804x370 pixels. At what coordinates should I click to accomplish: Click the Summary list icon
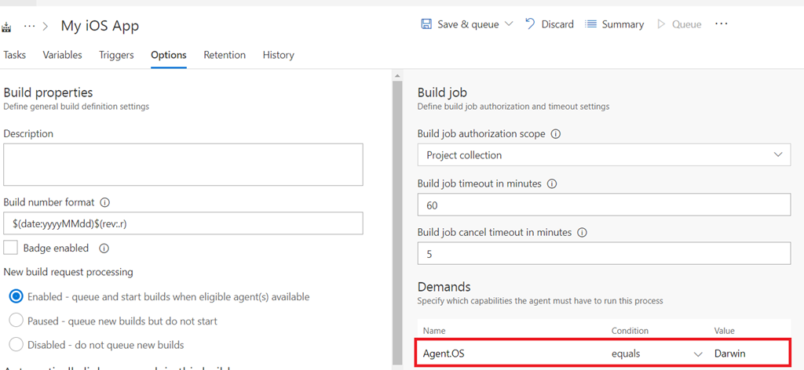(591, 24)
